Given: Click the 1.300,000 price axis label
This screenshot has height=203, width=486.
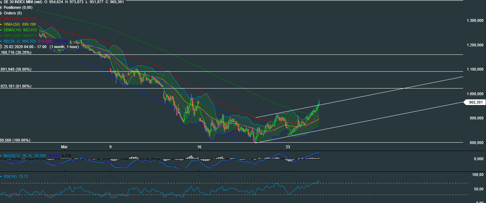Looking at the screenshot, I should pyautogui.click(x=476, y=21).
